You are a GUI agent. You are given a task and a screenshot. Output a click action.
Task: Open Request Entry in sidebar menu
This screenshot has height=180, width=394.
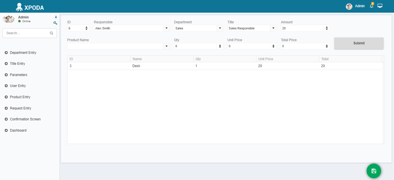(x=20, y=108)
